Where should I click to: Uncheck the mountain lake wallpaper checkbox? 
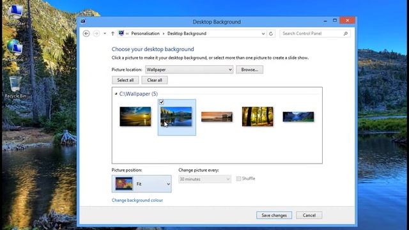(162, 102)
